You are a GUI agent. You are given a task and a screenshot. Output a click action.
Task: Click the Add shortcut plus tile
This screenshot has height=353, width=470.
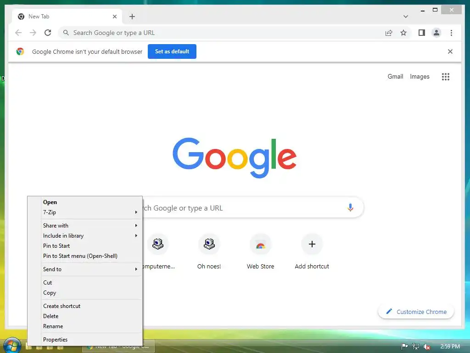(x=312, y=252)
